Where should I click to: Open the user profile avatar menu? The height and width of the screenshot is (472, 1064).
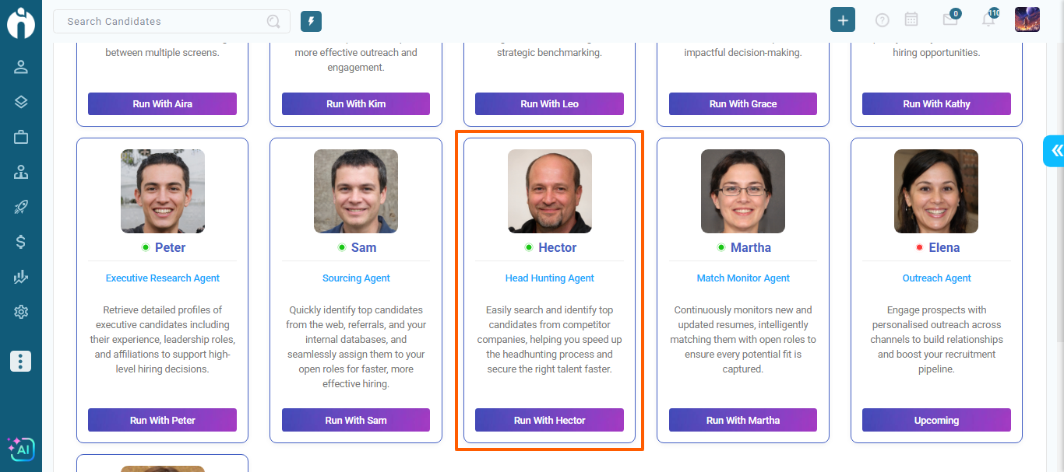click(x=1027, y=19)
